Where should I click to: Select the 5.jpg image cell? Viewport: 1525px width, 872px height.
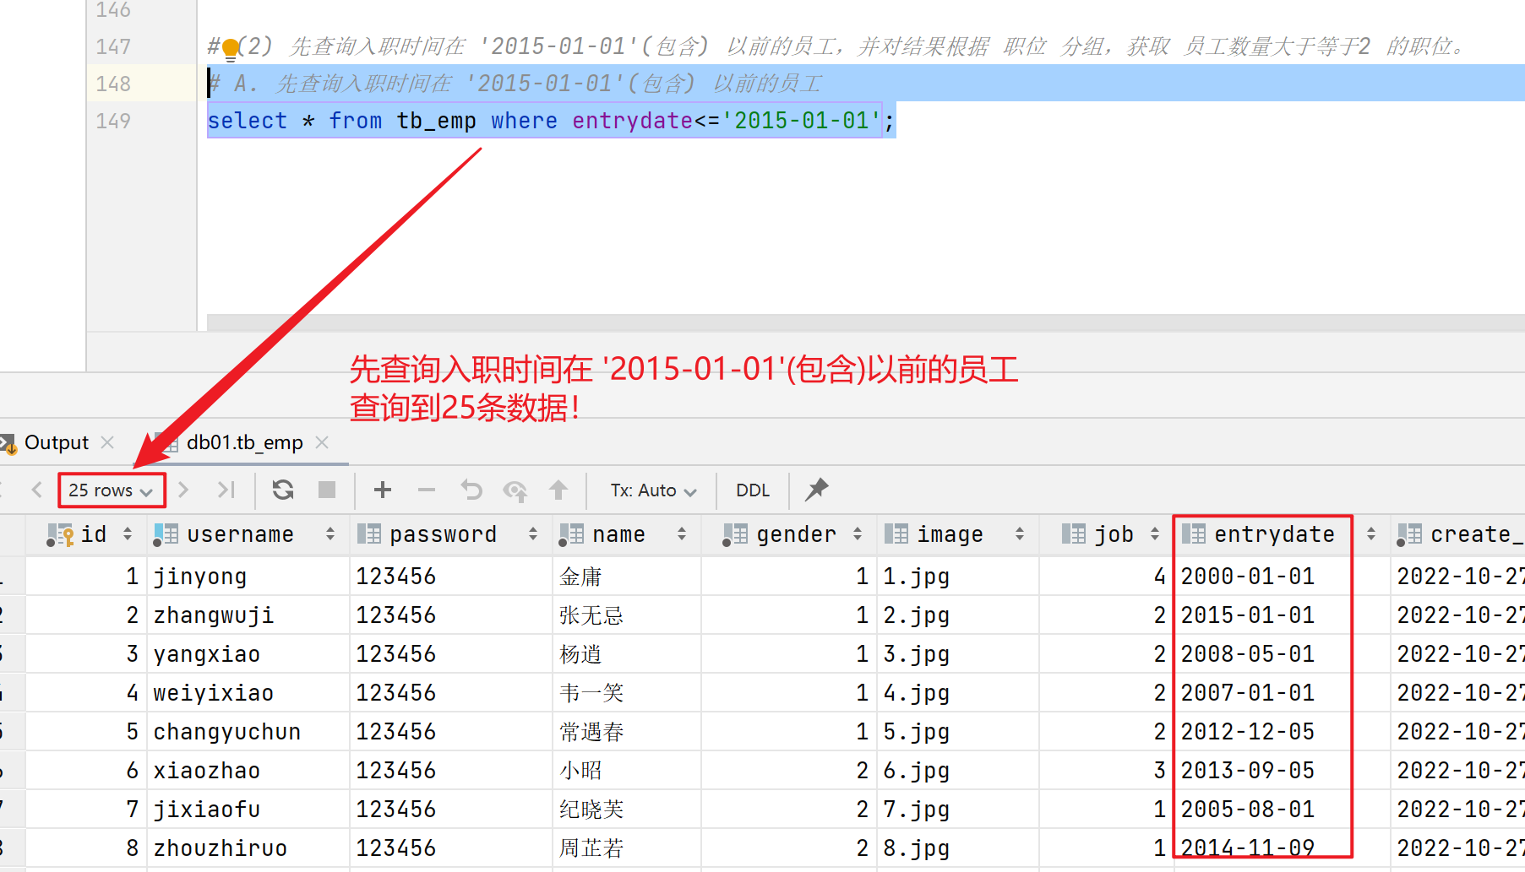[x=958, y=732]
